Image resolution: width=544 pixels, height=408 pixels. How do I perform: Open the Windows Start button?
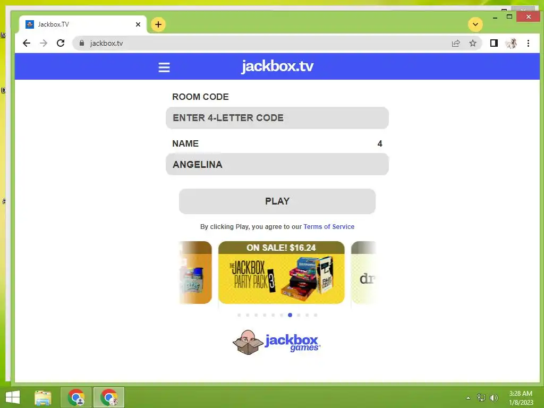tap(13, 397)
